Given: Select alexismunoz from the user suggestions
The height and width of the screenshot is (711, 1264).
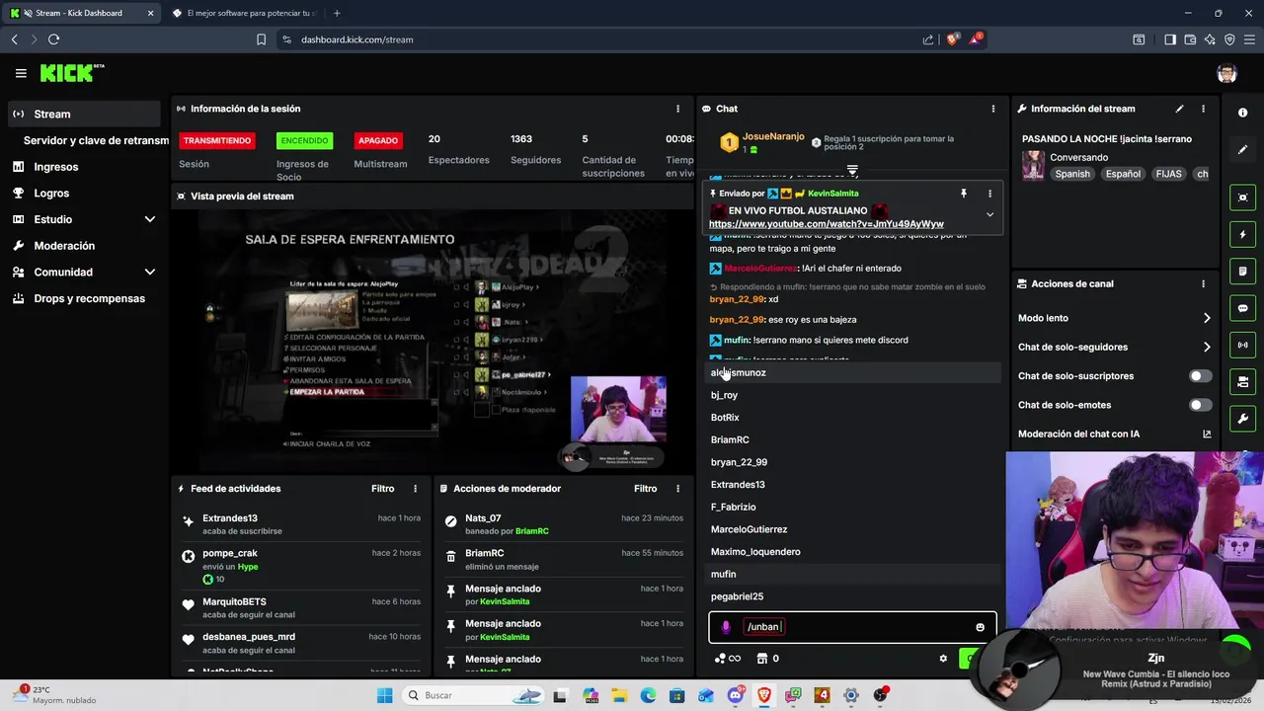Looking at the screenshot, I should [853, 372].
